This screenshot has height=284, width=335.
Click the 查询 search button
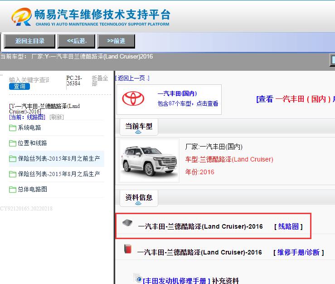(x=19, y=86)
